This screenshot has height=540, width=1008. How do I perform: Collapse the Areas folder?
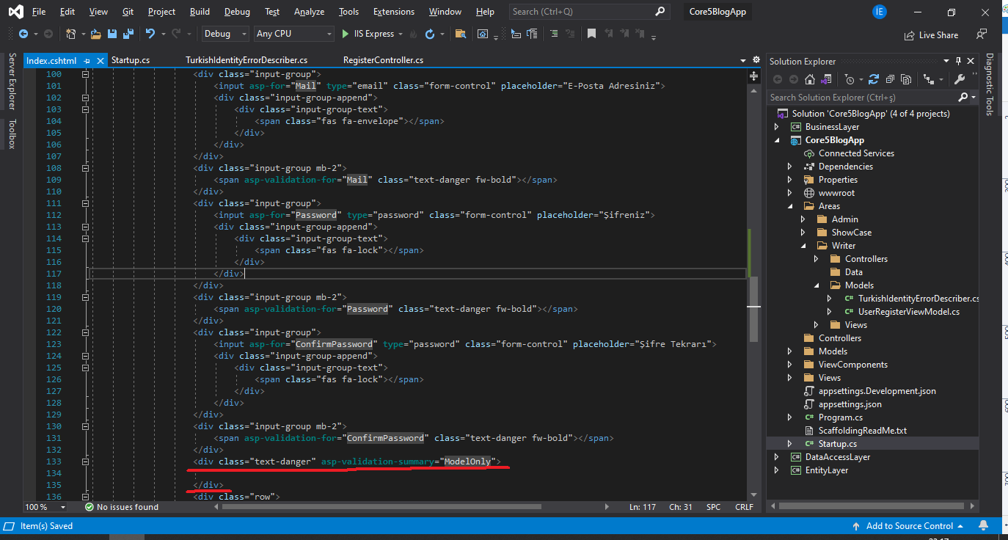[791, 206]
